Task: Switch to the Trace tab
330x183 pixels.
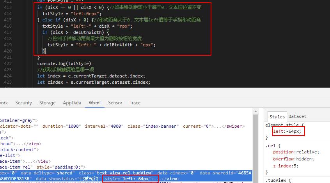Action: tap(135, 103)
